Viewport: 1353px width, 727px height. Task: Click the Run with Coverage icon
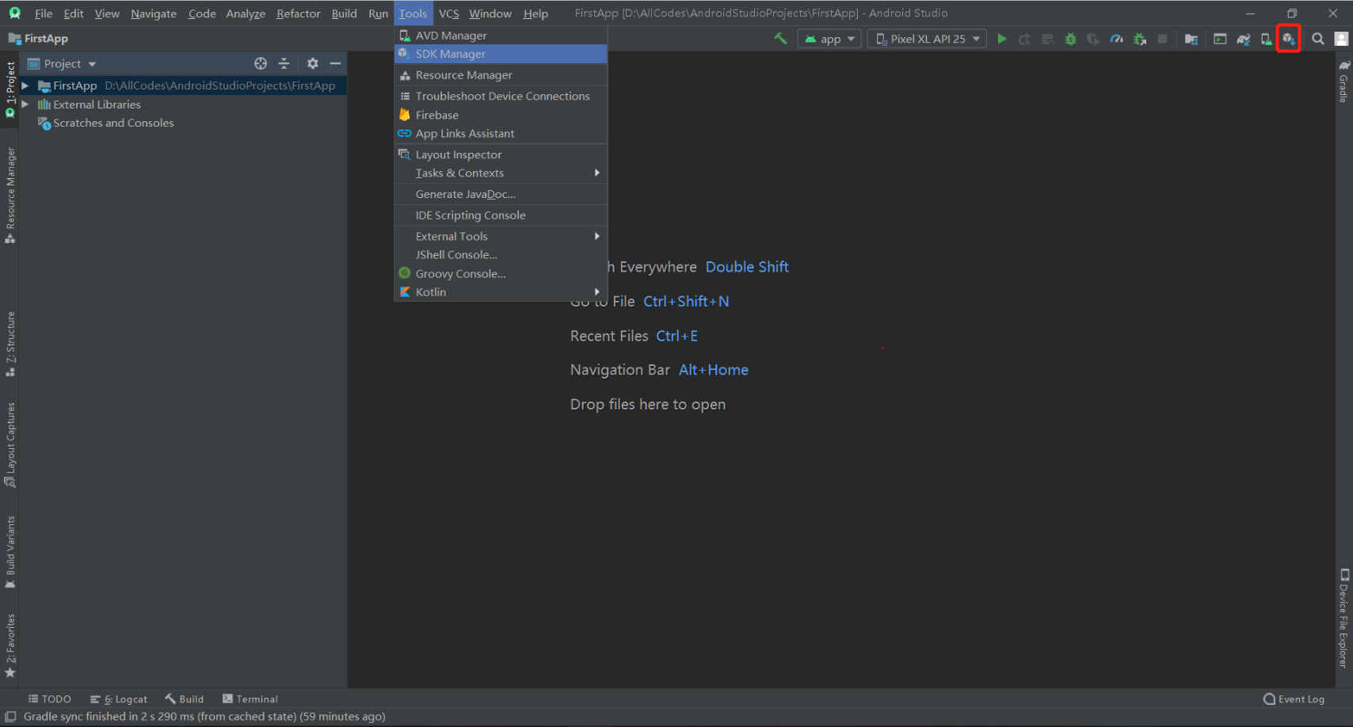pos(1093,39)
